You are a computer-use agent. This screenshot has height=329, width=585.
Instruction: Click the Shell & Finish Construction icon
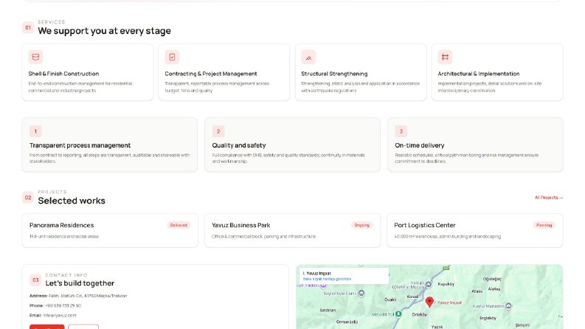pyautogui.click(x=35, y=57)
